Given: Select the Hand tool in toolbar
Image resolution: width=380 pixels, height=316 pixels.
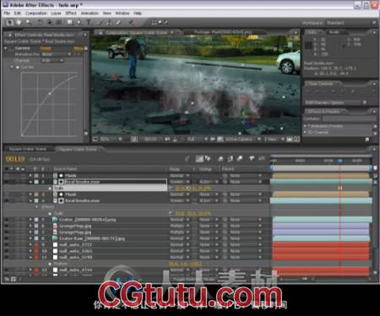Looking at the screenshot, I should click(19, 23).
